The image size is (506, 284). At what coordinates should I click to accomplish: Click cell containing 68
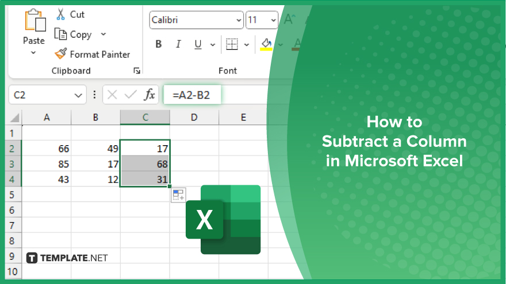pos(145,164)
